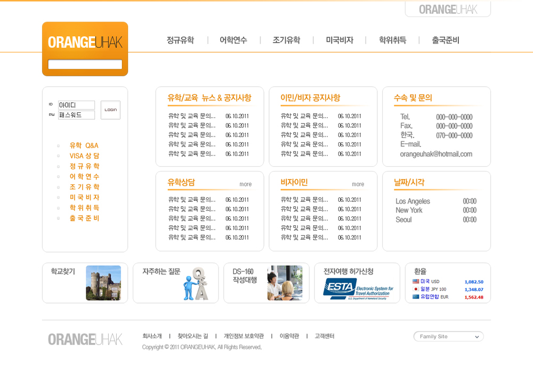The height and width of the screenshot is (368, 533).
Task: Click more in the 비자이민 panel
Action: (x=358, y=184)
